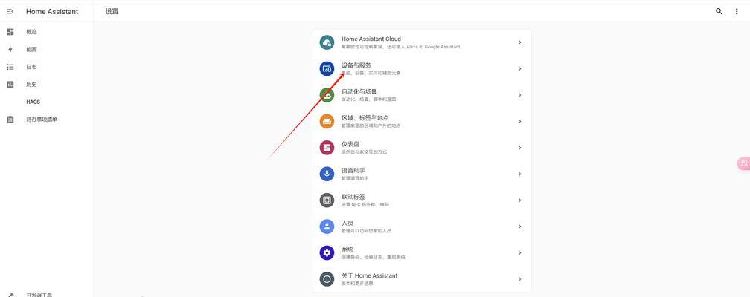Open HACS in the sidebar menu
This screenshot has height=297, width=750.
(33, 102)
